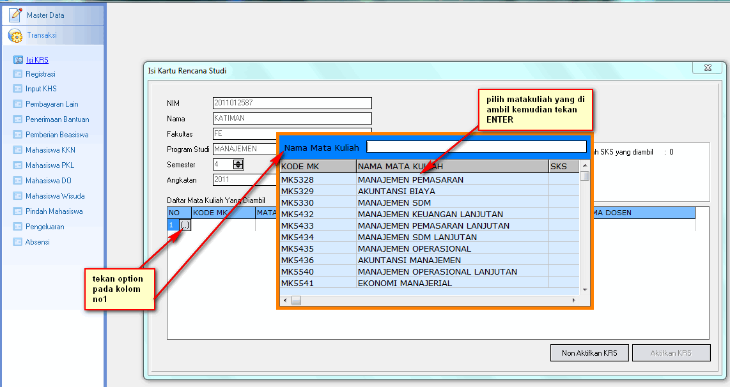
Task: Open Mahasiswa KKN menu entry
Action: point(50,150)
